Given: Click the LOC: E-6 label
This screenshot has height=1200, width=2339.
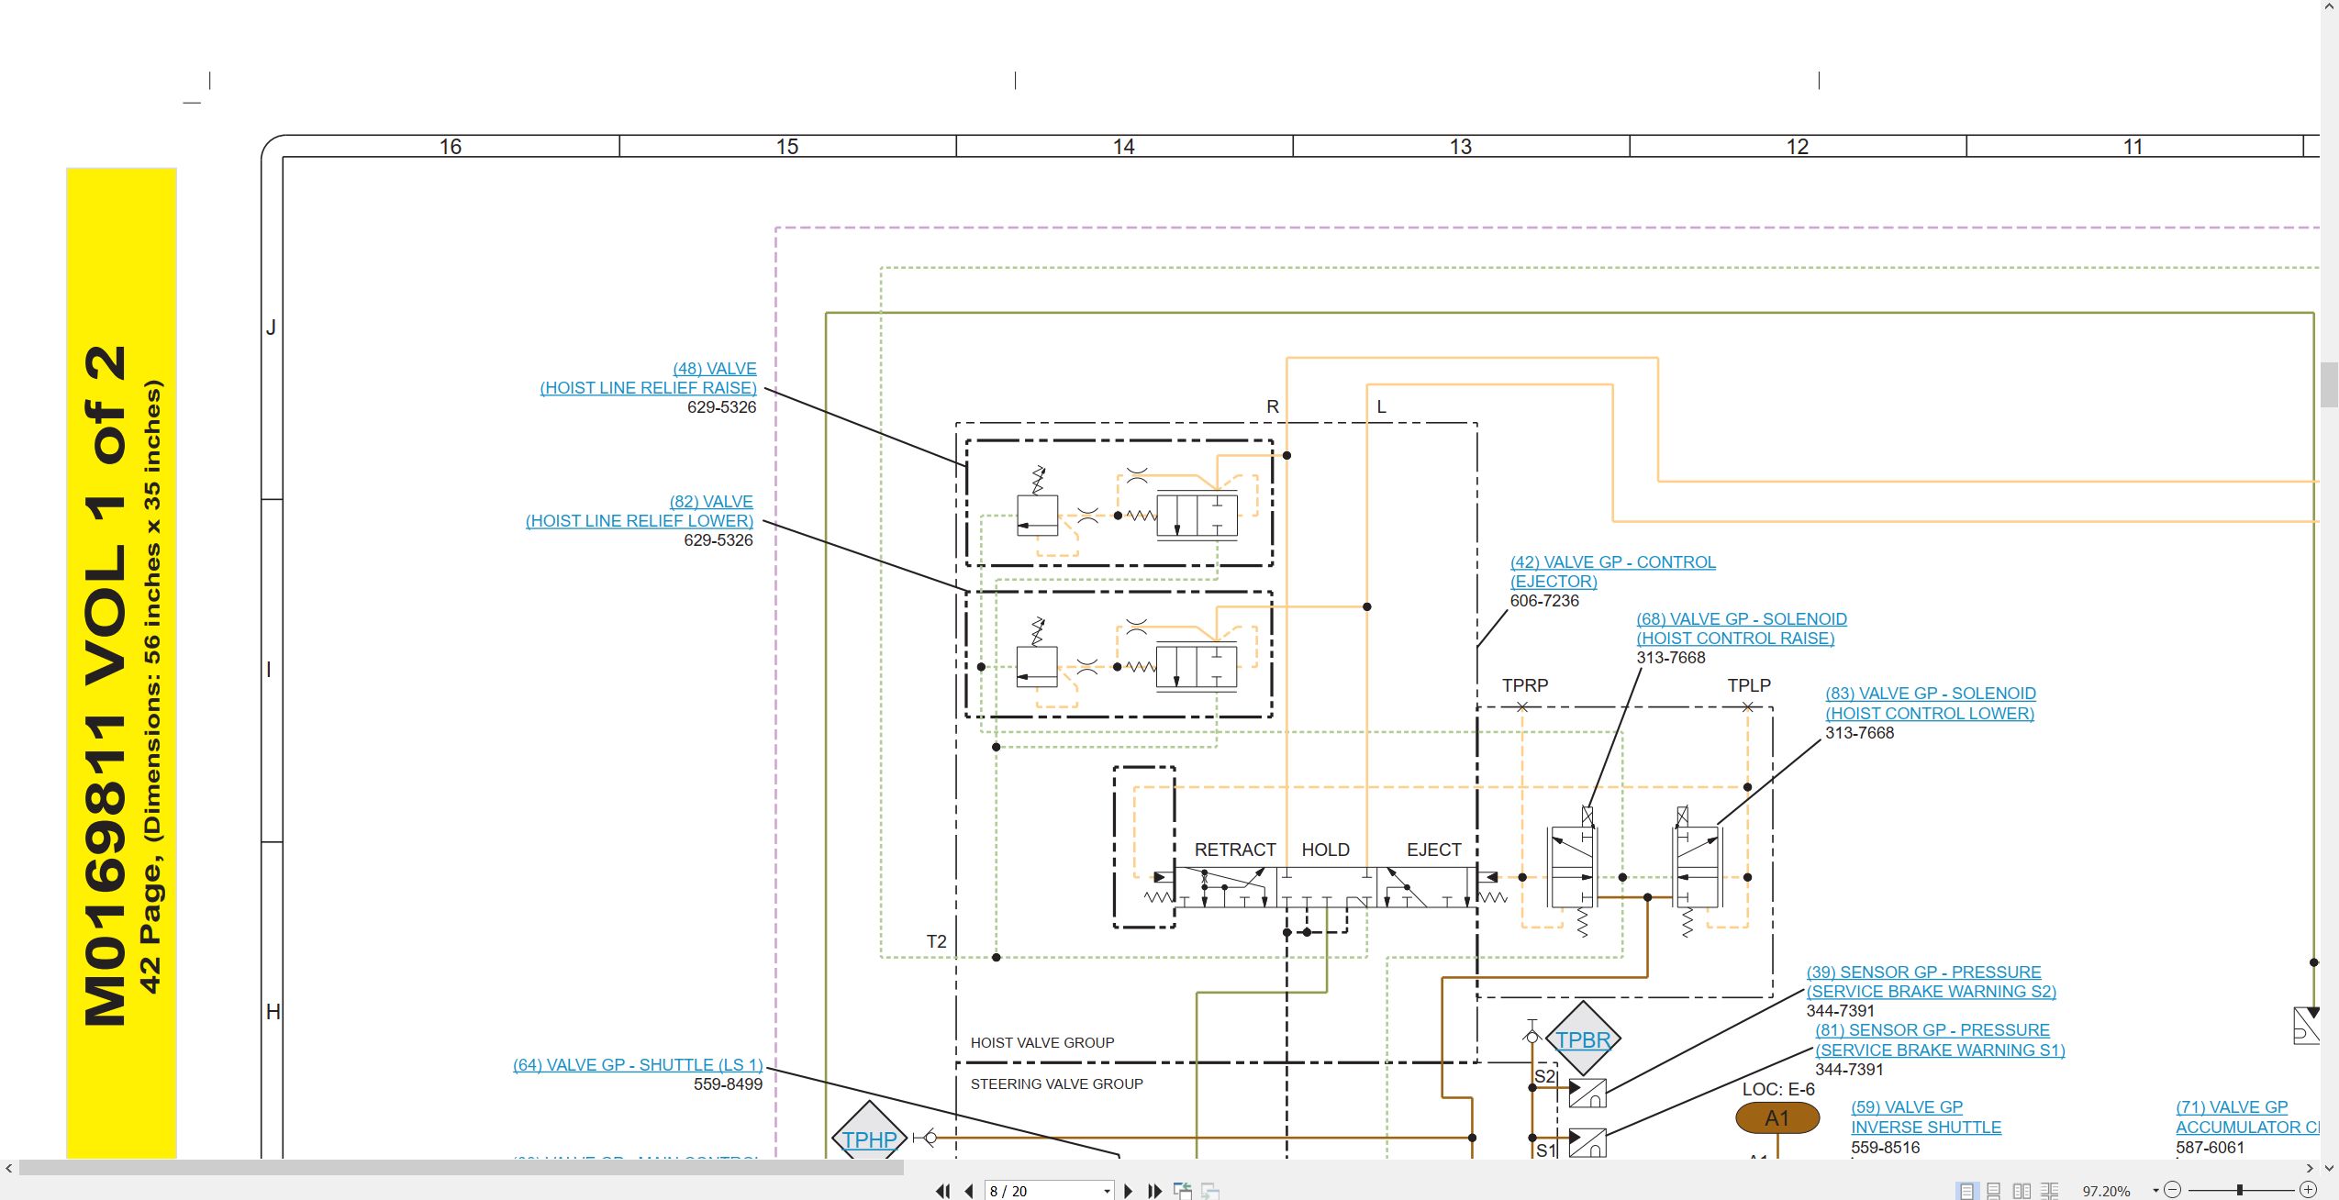Looking at the screenshot, I should point(1778,1089).
